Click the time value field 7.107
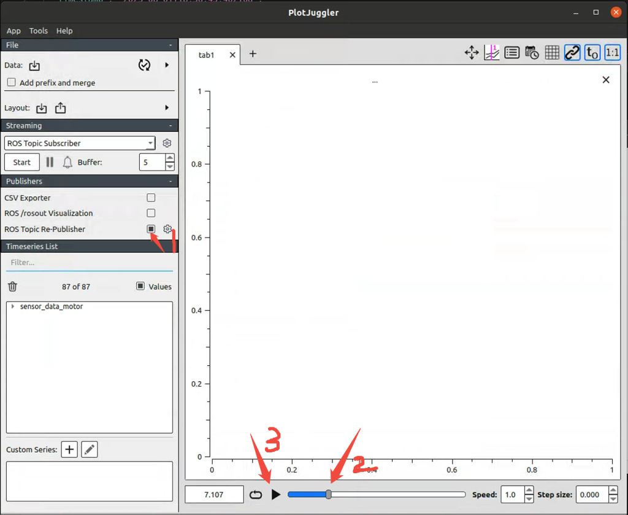The image size is (628, 515). (214, 495)
